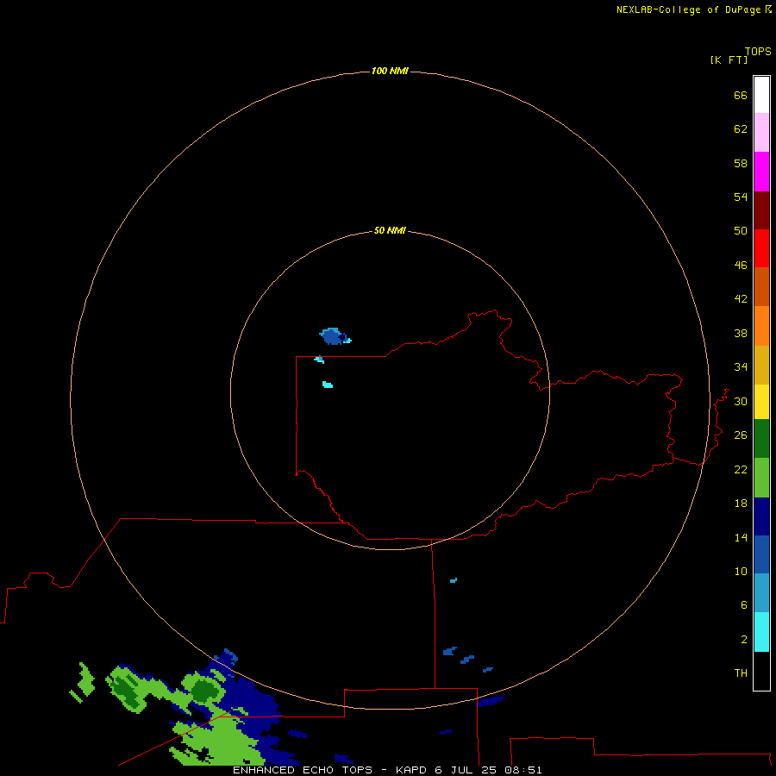Click the light pink legend swatch

click(x=761, y=132)
